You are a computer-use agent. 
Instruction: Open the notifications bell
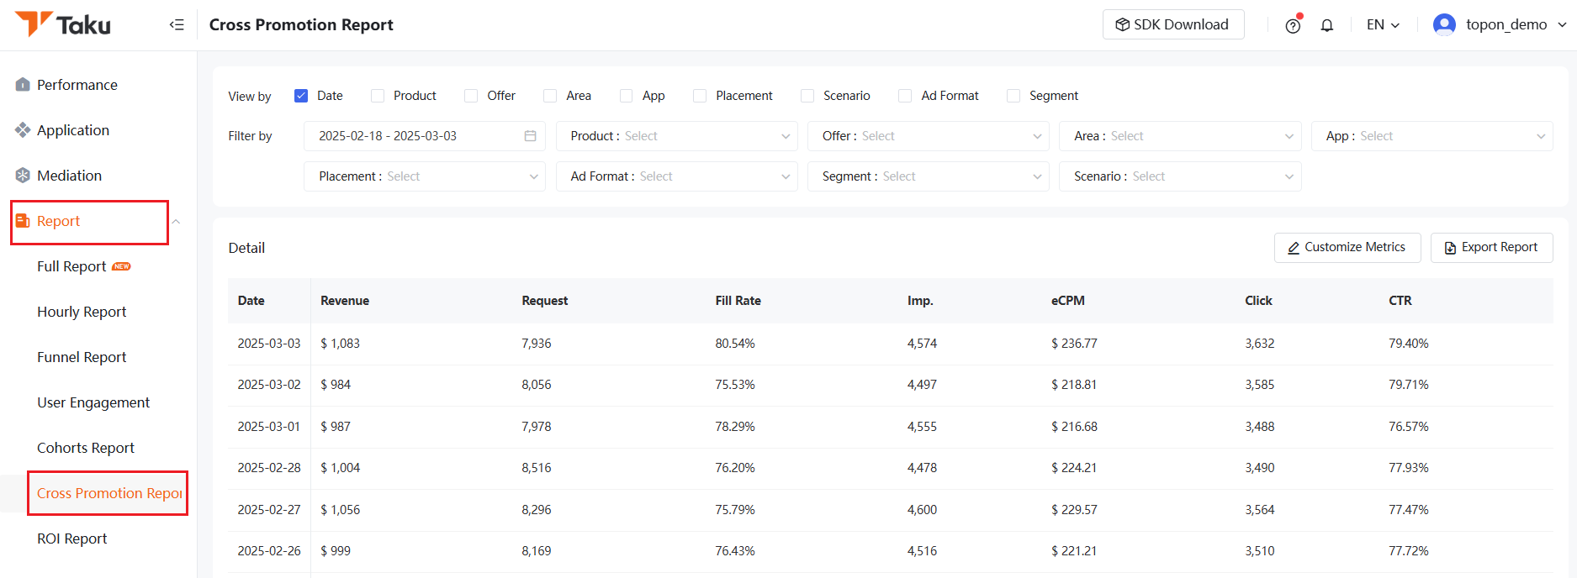1327,25
